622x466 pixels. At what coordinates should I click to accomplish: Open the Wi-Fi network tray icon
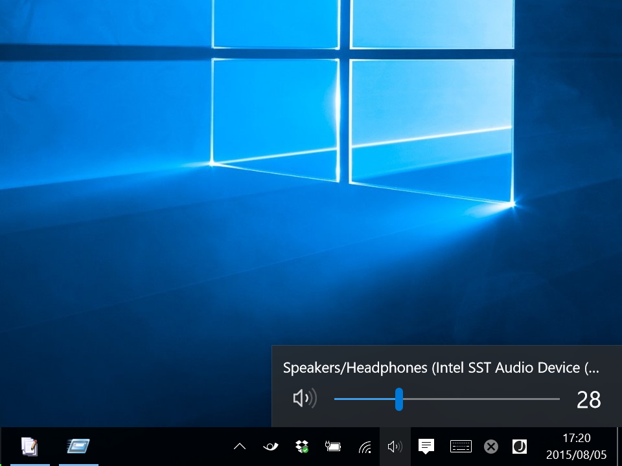click(364, 446)
